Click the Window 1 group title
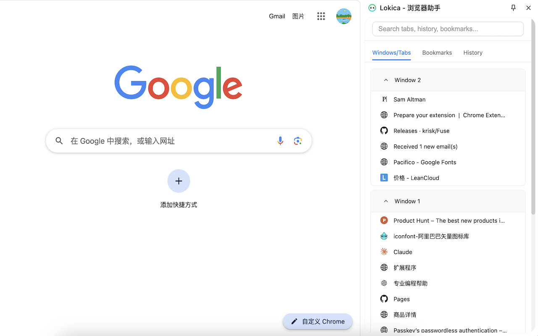538x336 pixels. click(407, 201)
